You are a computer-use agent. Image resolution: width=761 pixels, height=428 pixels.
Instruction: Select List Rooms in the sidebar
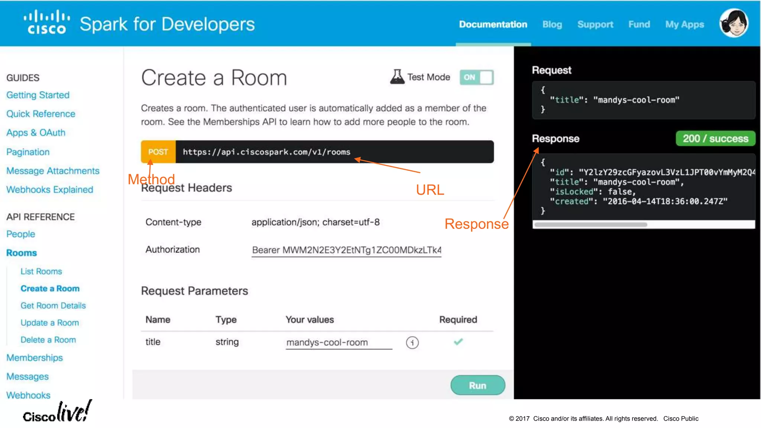pos(41,272)
